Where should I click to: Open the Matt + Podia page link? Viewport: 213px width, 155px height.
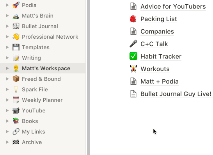(159, 82)
